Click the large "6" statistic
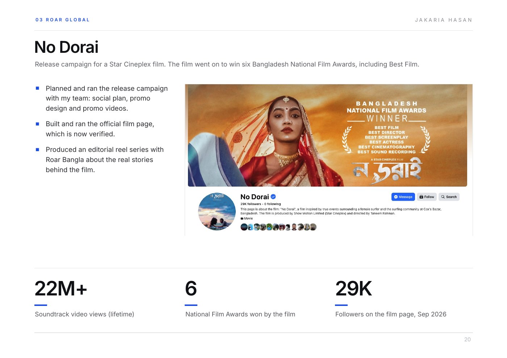Viewport: 507px width, 358px height. (191, 289)
